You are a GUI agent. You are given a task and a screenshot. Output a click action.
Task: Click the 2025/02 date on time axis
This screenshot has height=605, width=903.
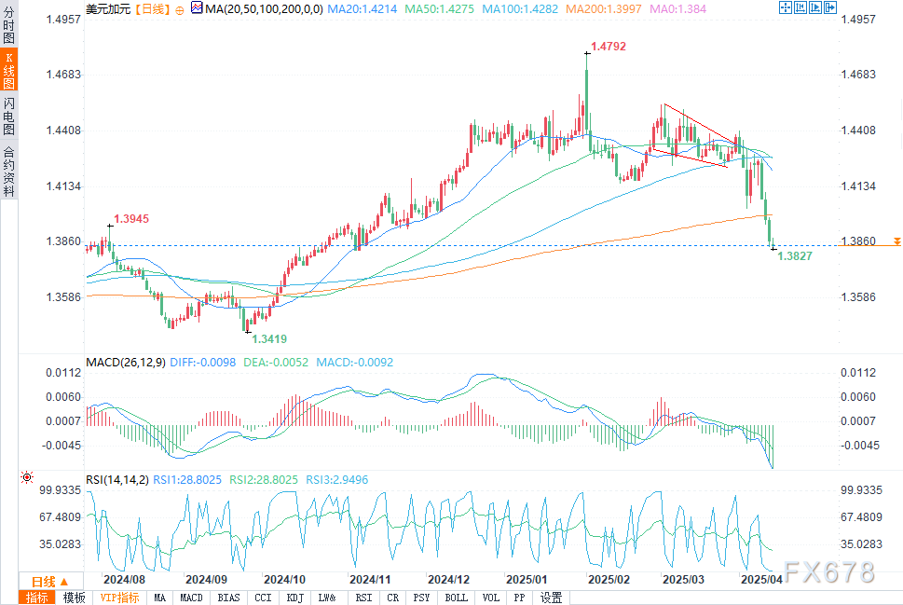(x=609, y=580)
